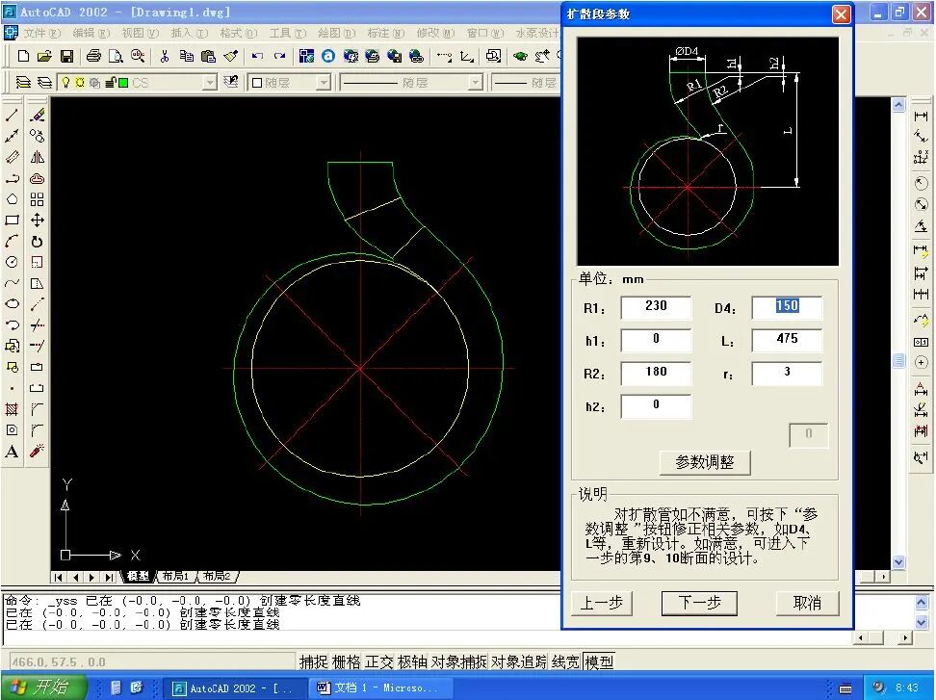Image resolution: width=936 pixels, height=700 pixels.
Task: Expand the CS layer dropdown list
Action: coord(209,83)
